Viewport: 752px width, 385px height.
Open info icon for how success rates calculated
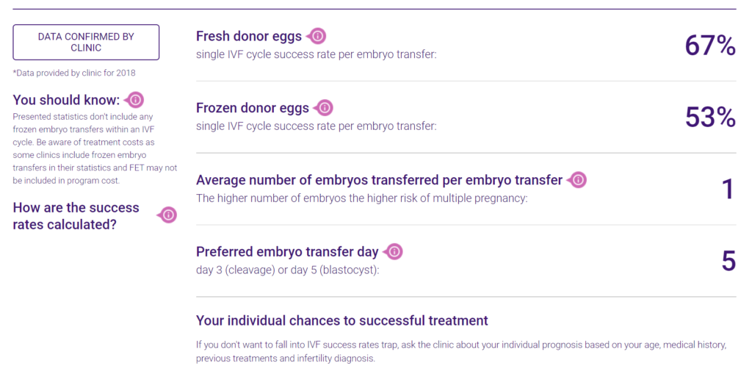pos(167,215)
